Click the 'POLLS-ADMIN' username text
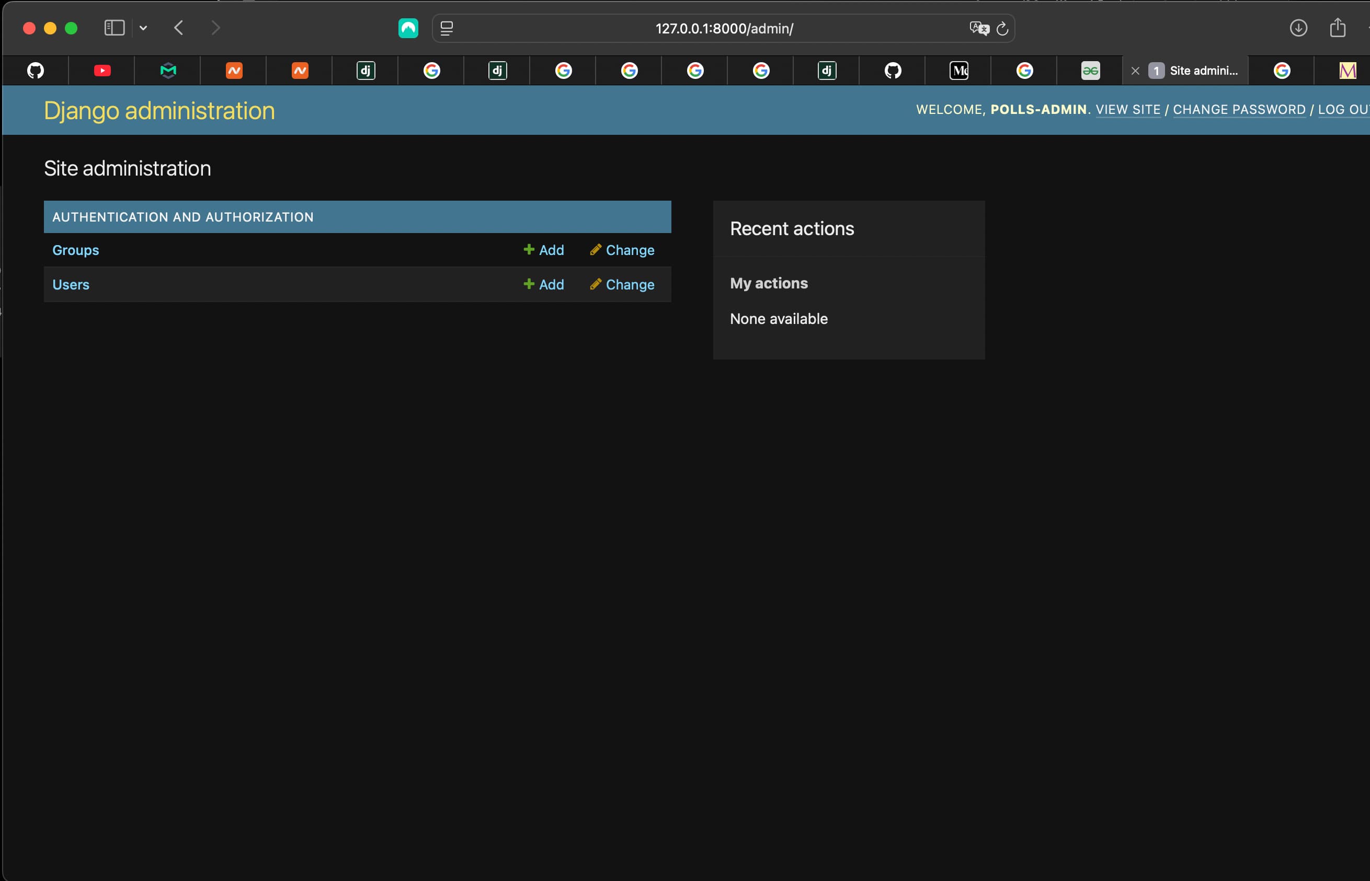1370x881 pixels. click(x=1038, y=109)
